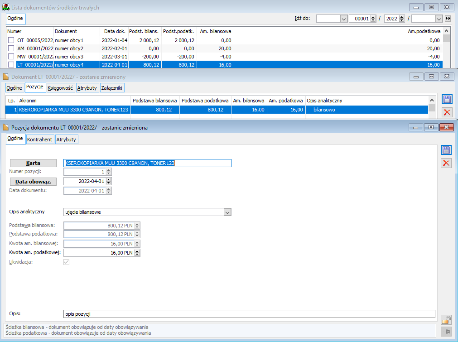The image size is (458, 342).
Task: Open Atrybuty tab in Dokument LT window
Action: 87,88
